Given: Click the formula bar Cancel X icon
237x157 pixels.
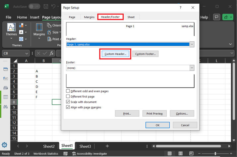Looking at the screenshot, I should pyautogui.click(x=38, y=53).
